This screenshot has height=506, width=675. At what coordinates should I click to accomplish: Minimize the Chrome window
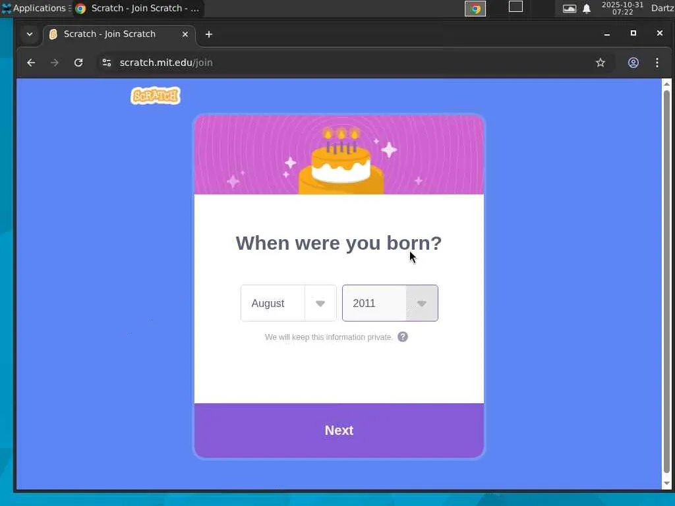(607, 34)
